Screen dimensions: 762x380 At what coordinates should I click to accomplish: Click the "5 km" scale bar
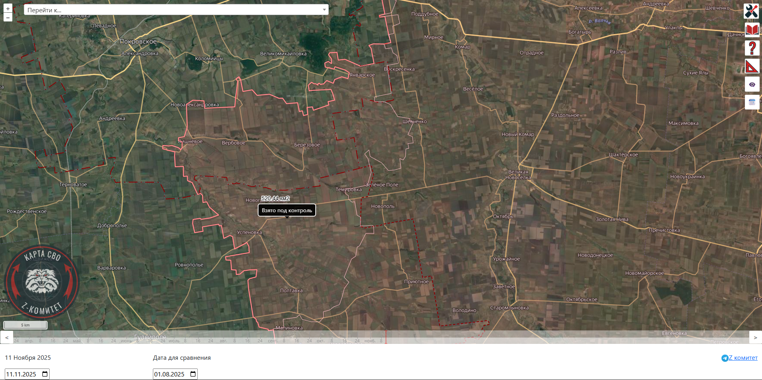tap(25, 325)
